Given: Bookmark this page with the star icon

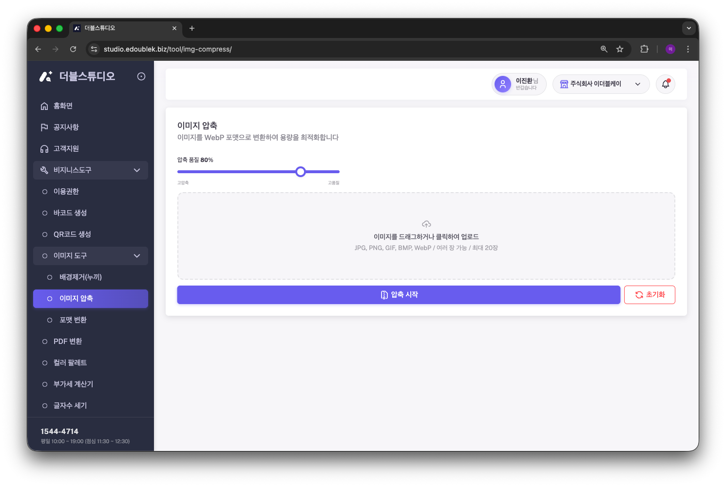Looking at the screenshot, I should [620, 49].
